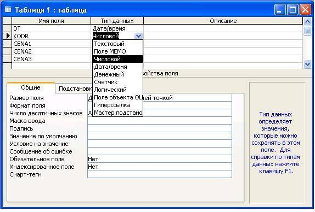This screenshot has width=315, height=212.
Task: Select the CENA2 field name
Action: [x=52, y=51]
